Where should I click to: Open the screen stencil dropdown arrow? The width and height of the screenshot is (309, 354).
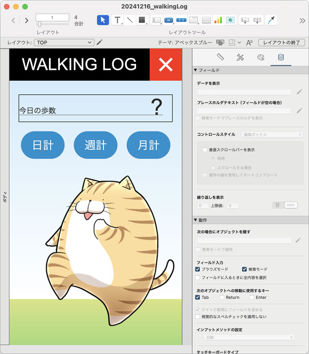tap(239, 42)
